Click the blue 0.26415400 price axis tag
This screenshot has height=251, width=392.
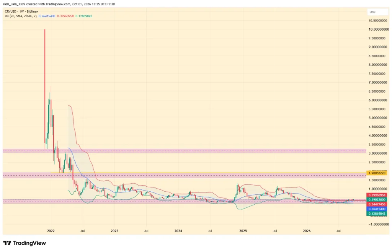point(377,209)
